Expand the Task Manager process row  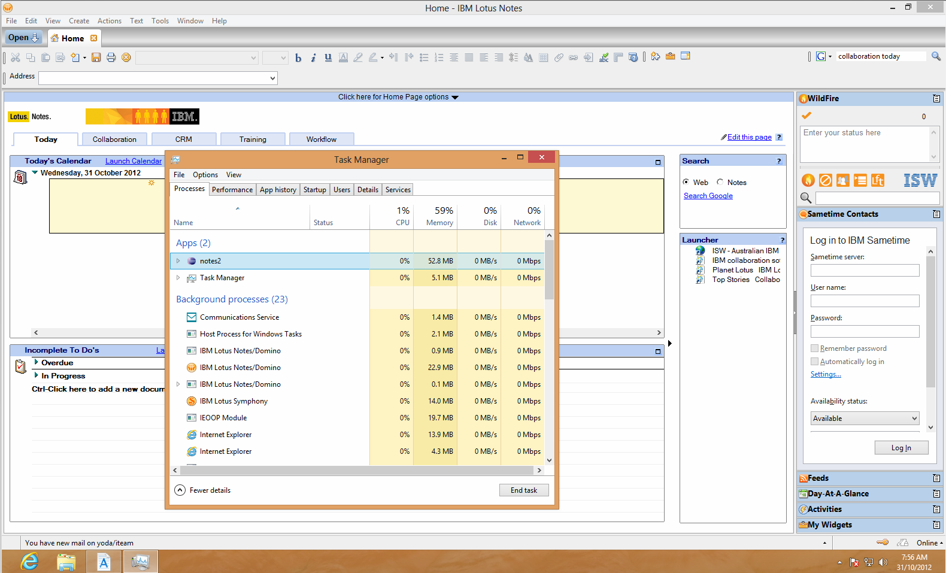click(178, 278)
